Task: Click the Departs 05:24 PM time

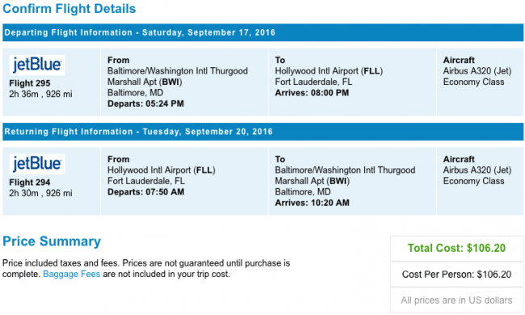Action: click(x=145, y=103)
